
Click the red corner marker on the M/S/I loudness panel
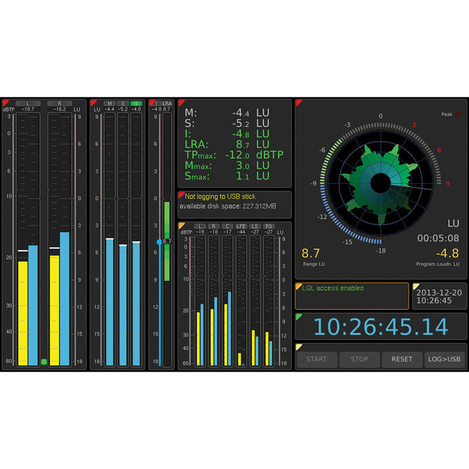click(x=92, y=101)
